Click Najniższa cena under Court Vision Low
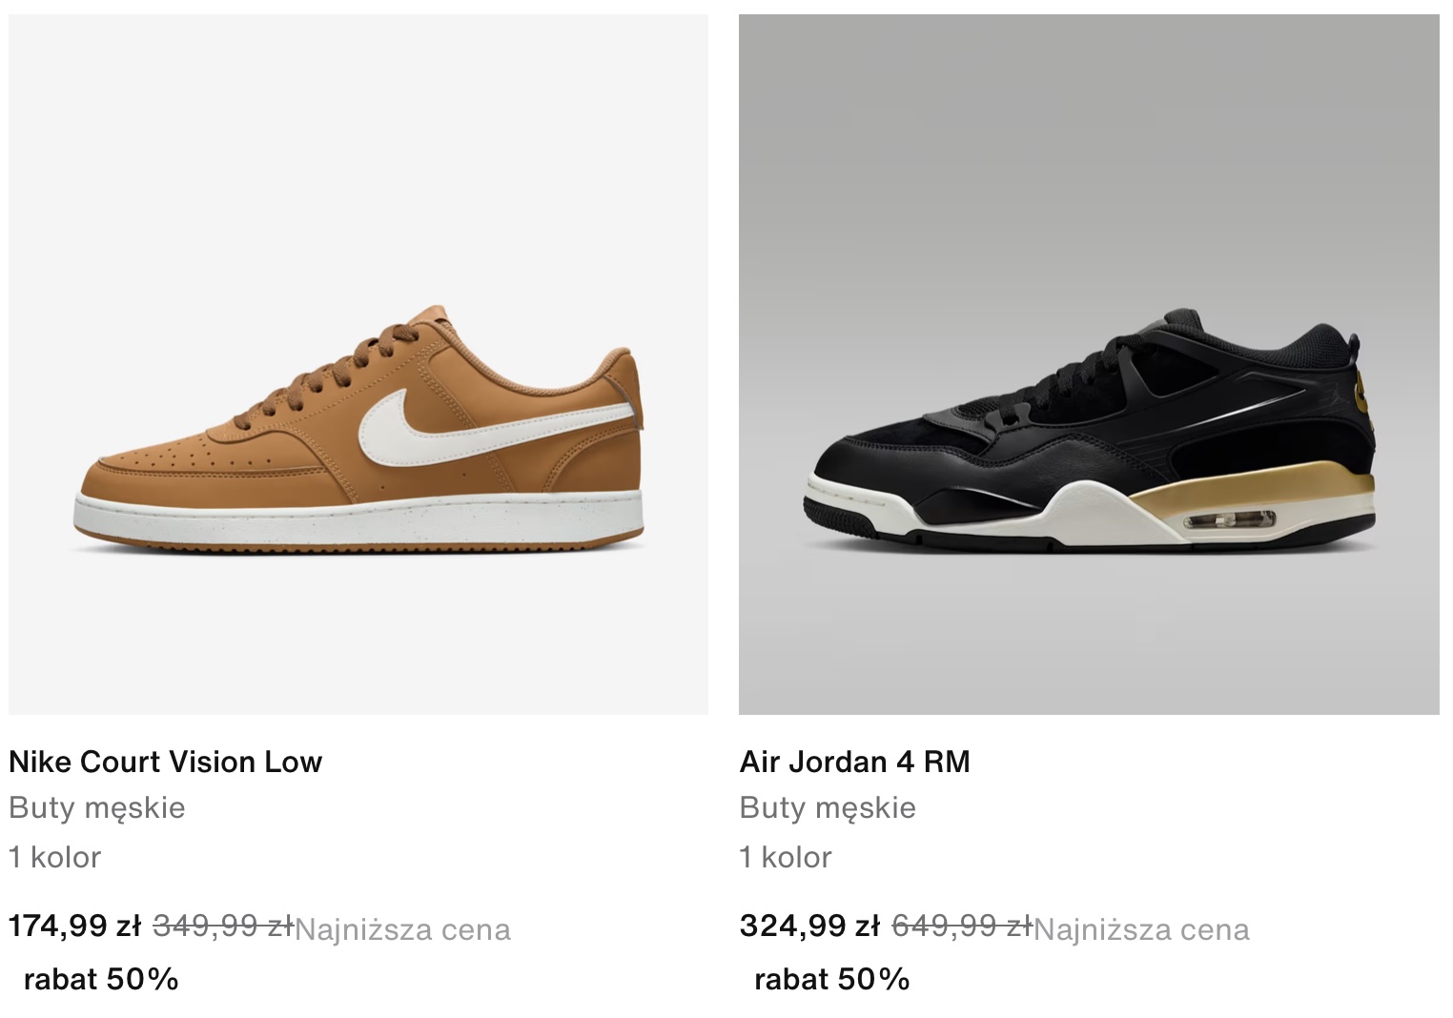 pos(403,929)
